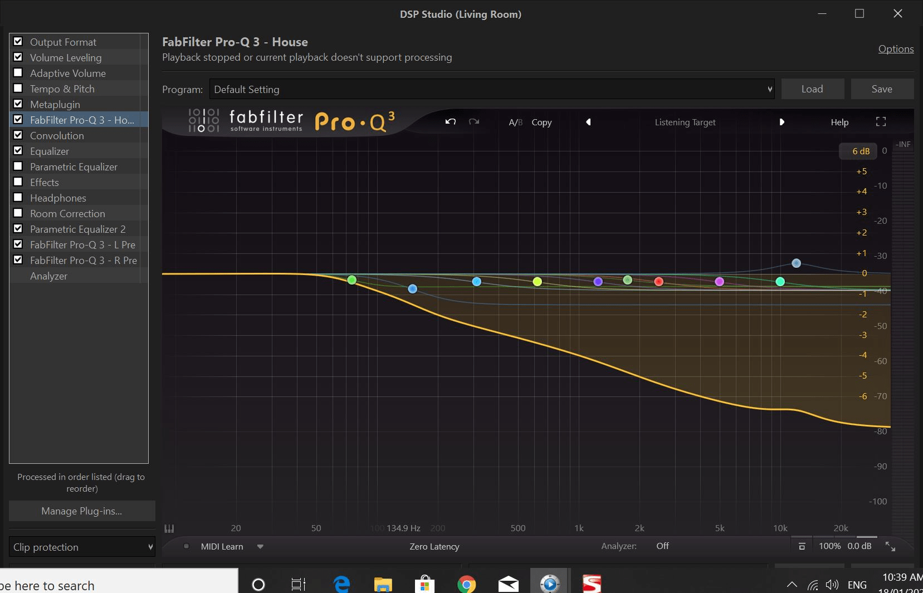Open the Program Default Setting dropdown
The width and height of the screenshot is (923, 593).
(x=492, y=89)
